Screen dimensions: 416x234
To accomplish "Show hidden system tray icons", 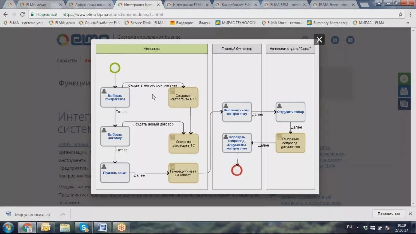I will (358, 227).
